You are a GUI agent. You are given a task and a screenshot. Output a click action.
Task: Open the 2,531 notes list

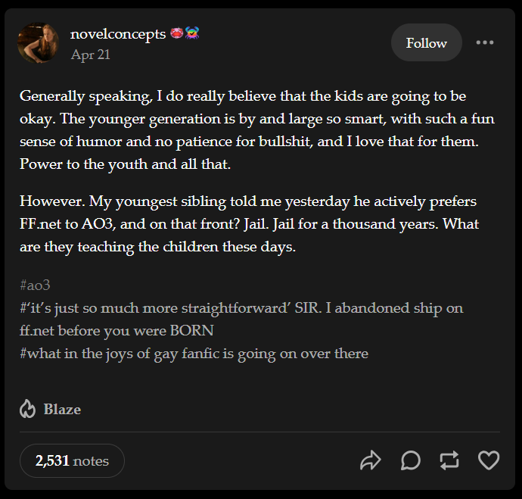click(72, 460)
